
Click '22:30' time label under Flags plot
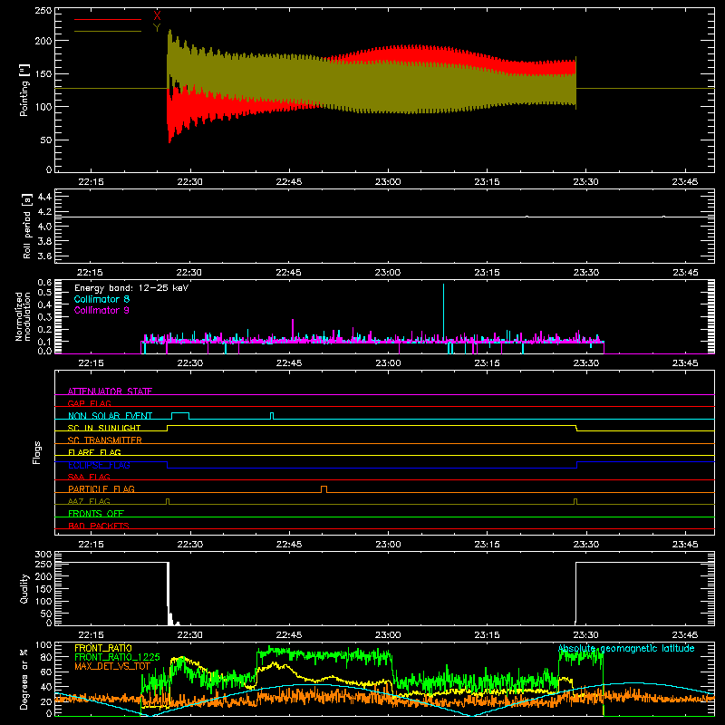[189, 545]
